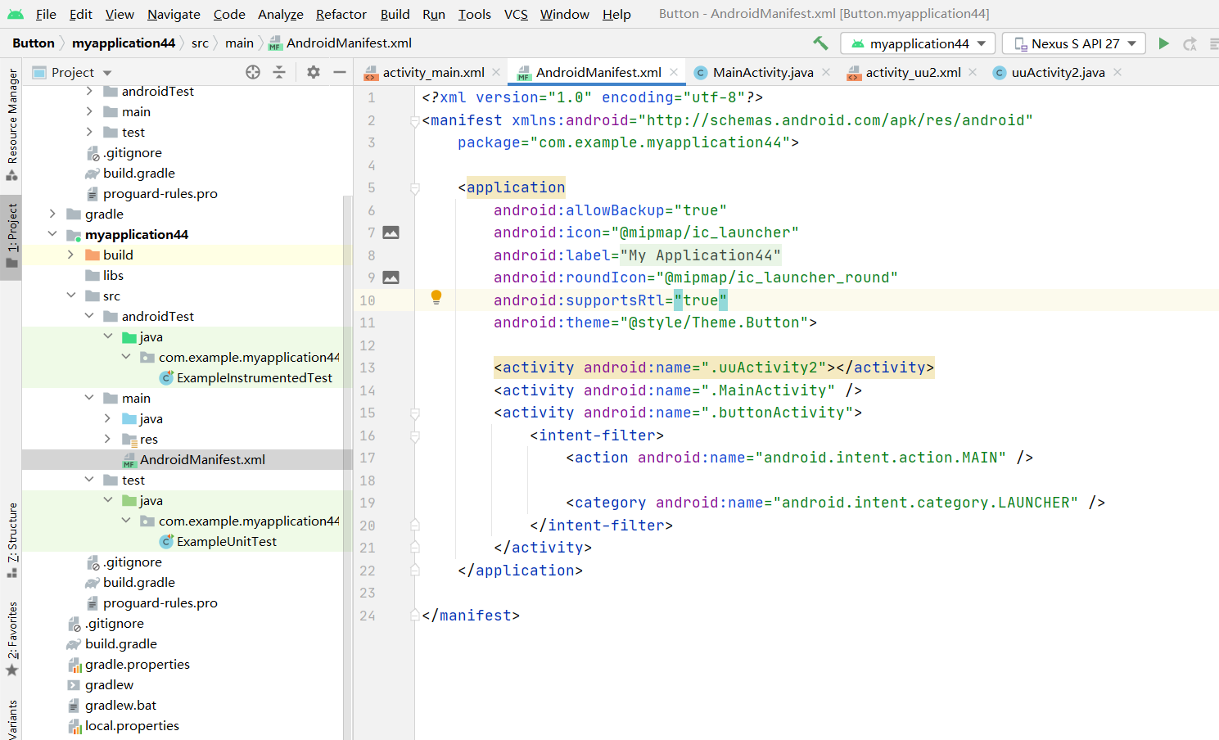The height and width of the screenshot is (740, 1219).
Task: Open the Navigate menu
Action: point(174,14)
